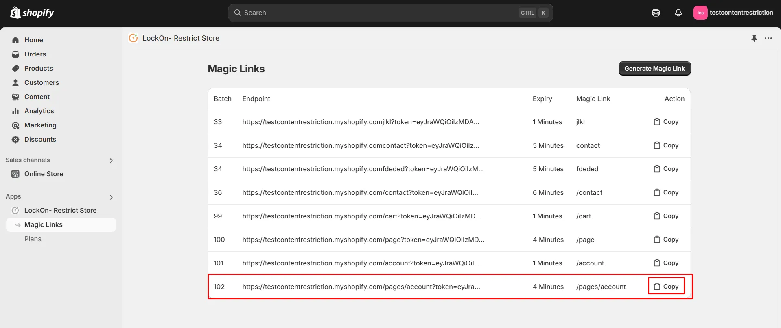Screen dimensions: 781x328
Task: Click the Marketing target icon
Action: [15, 125]
